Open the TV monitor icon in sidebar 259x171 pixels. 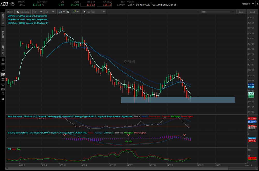pos(3,69)
